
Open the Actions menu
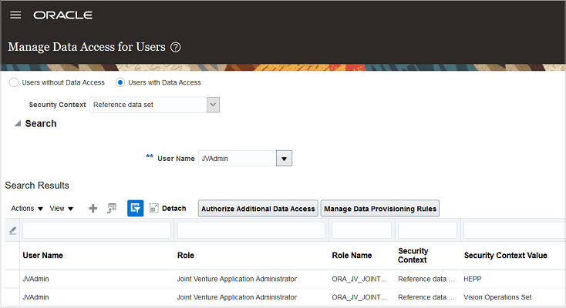click(x=27, y=208)
